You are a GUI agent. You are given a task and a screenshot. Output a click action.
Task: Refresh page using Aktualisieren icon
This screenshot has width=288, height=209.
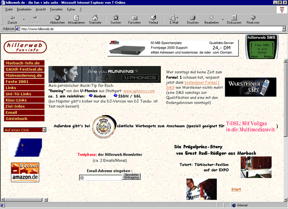[x=76, y=17]
